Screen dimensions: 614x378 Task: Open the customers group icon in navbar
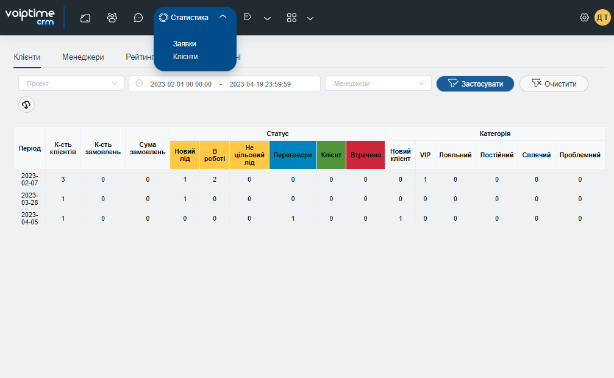point(112,18)
